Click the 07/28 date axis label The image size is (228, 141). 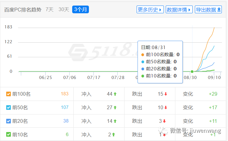coord(118,77)
